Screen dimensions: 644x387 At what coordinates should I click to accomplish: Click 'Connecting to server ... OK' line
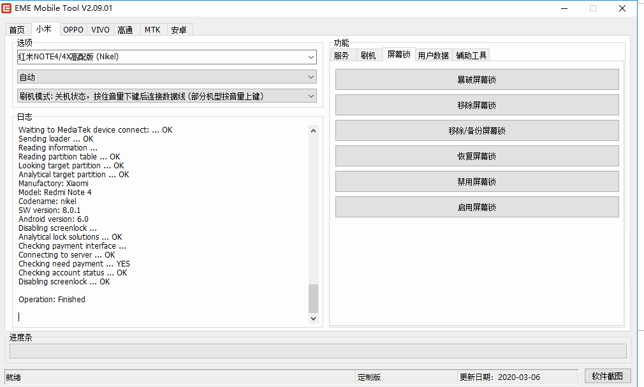click(66, 255)
